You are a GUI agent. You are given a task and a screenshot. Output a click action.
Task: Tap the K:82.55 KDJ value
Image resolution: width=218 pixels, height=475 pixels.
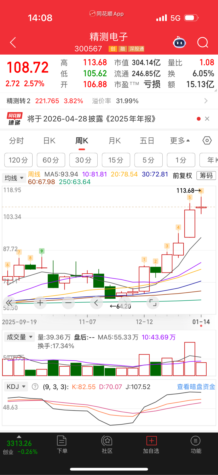click(84, 387)
